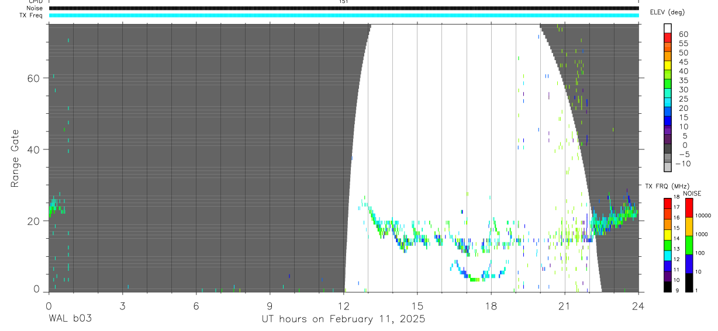
Task: Click the "1000" label on NOISE scale
Action: [x=702, y=234]
